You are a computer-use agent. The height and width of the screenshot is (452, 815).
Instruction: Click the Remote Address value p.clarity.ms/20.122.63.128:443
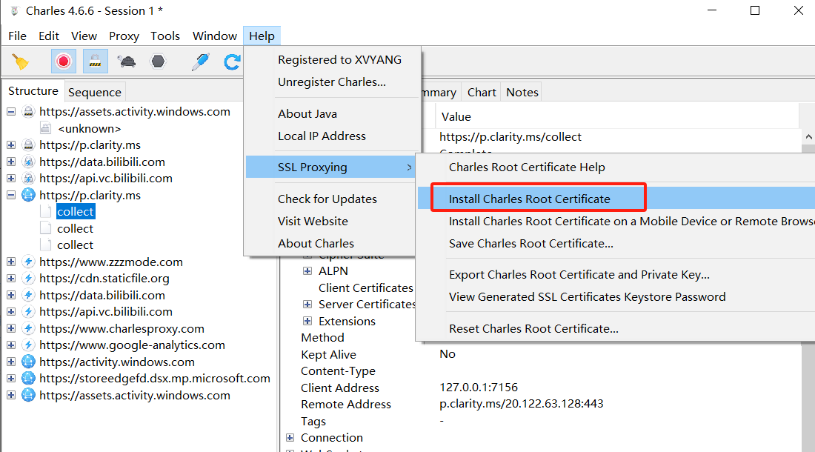[x=522, y=404]
